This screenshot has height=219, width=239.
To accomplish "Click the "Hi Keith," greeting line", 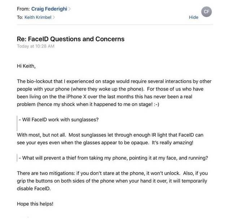I will coord(26,66).
